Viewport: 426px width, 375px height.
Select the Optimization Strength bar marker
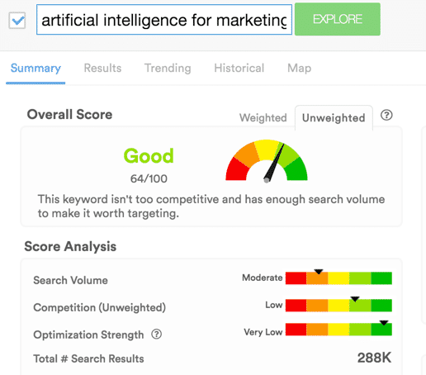pos(384,323)
